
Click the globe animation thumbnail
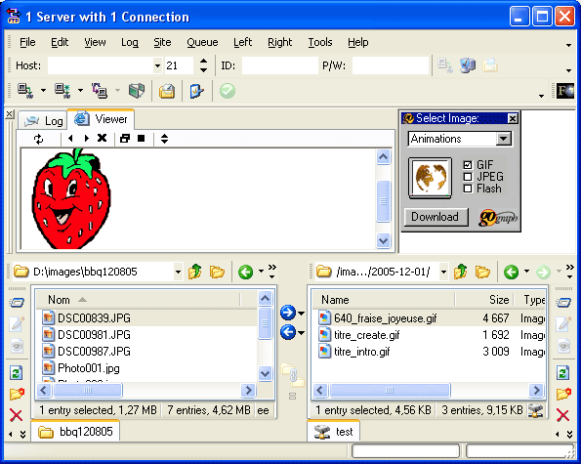click(430, 178)
